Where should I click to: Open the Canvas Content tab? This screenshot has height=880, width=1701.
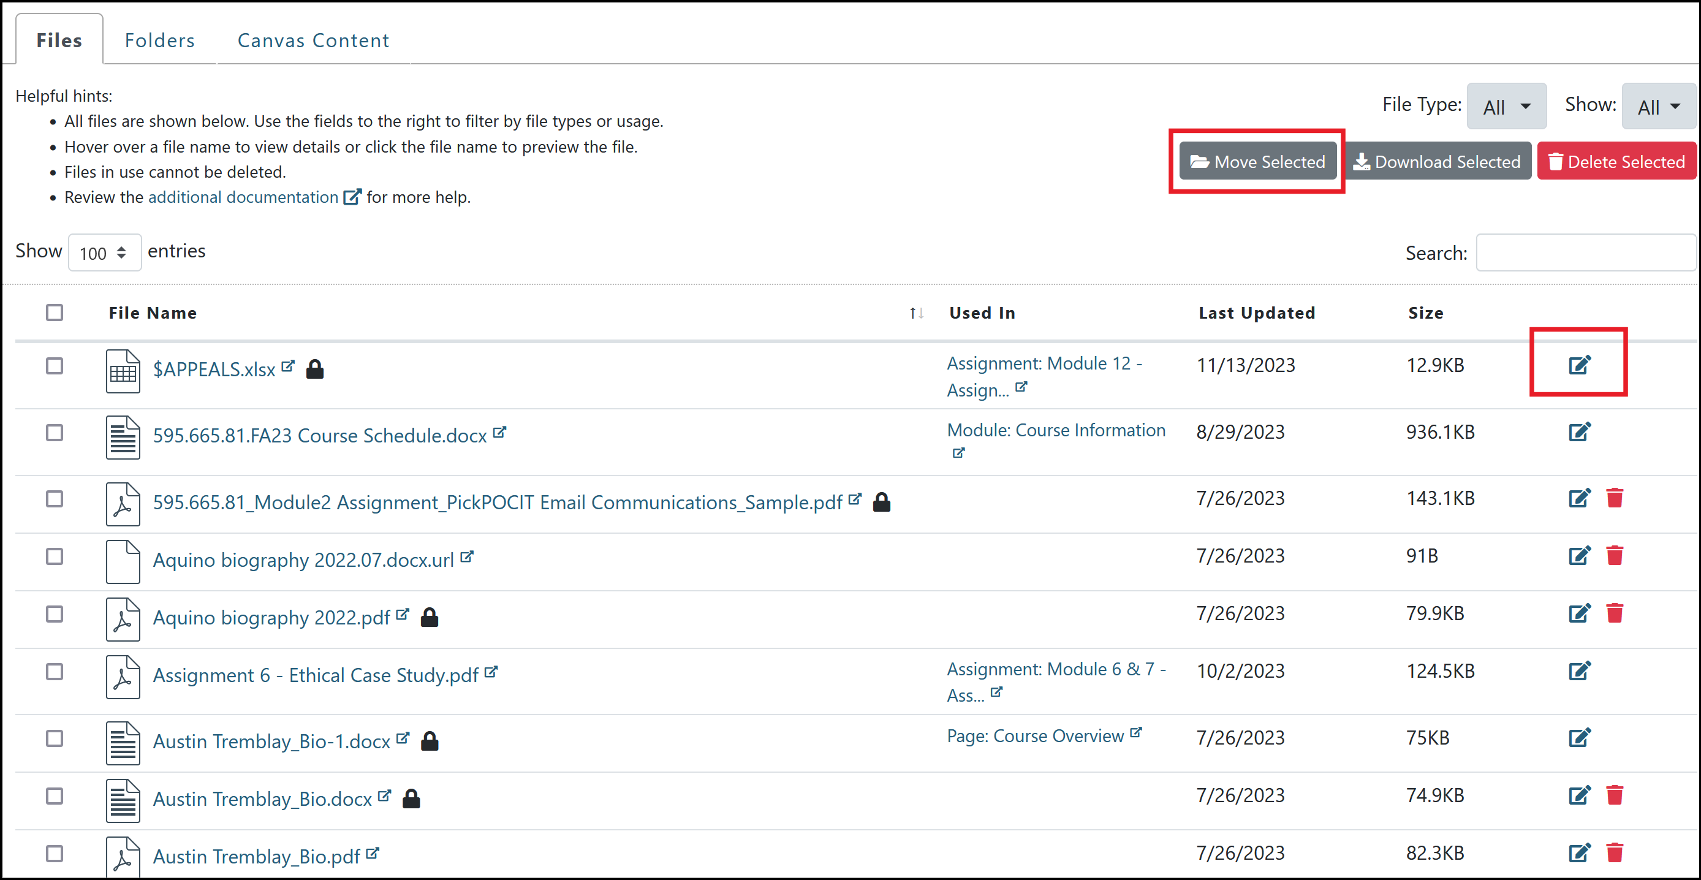[313, 40]
